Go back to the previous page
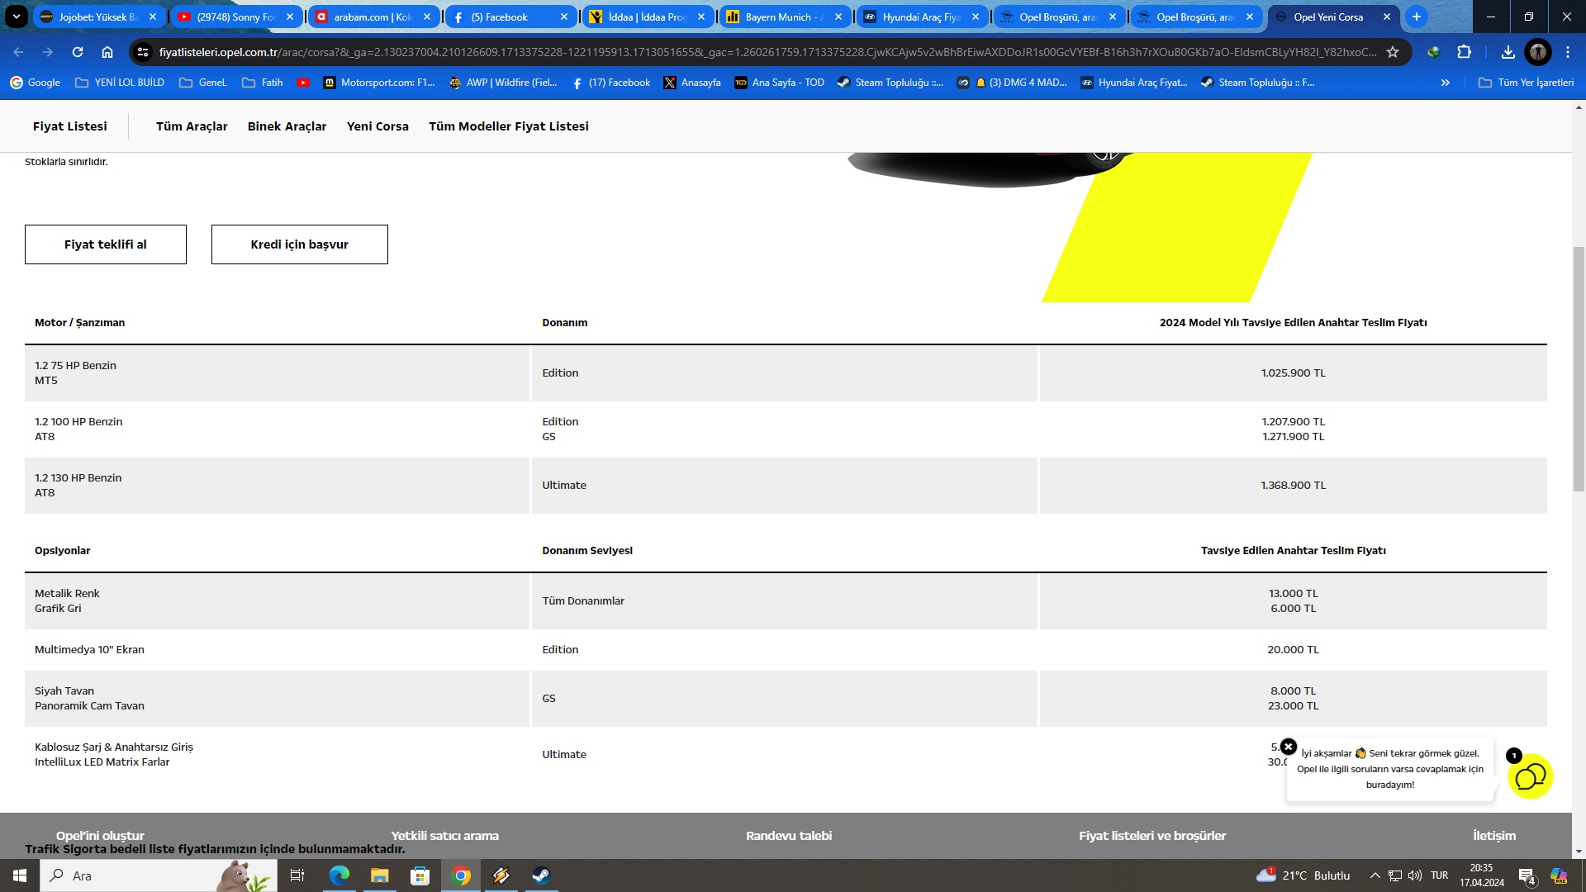The width and height of the screenshot is (1586, 892). click(18, 52)
